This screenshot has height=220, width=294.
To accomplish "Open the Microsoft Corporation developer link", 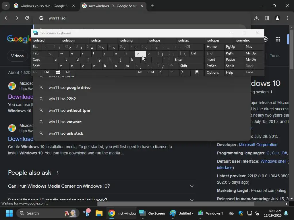I will pyautogui.click(x=258, y=145).
